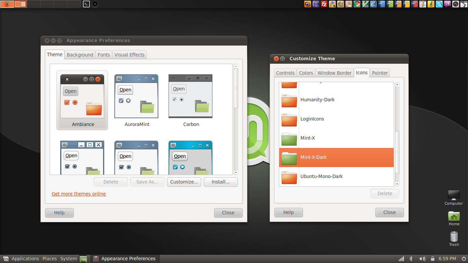Switch to the Background tab

pyautogui.click(x=80, y=55)
